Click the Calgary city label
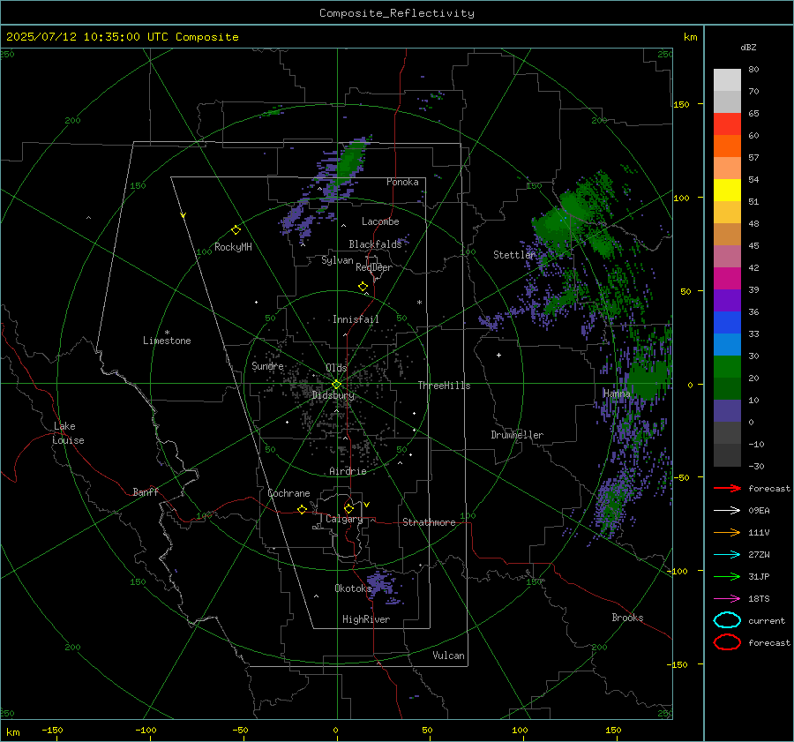 coord(344,519)
